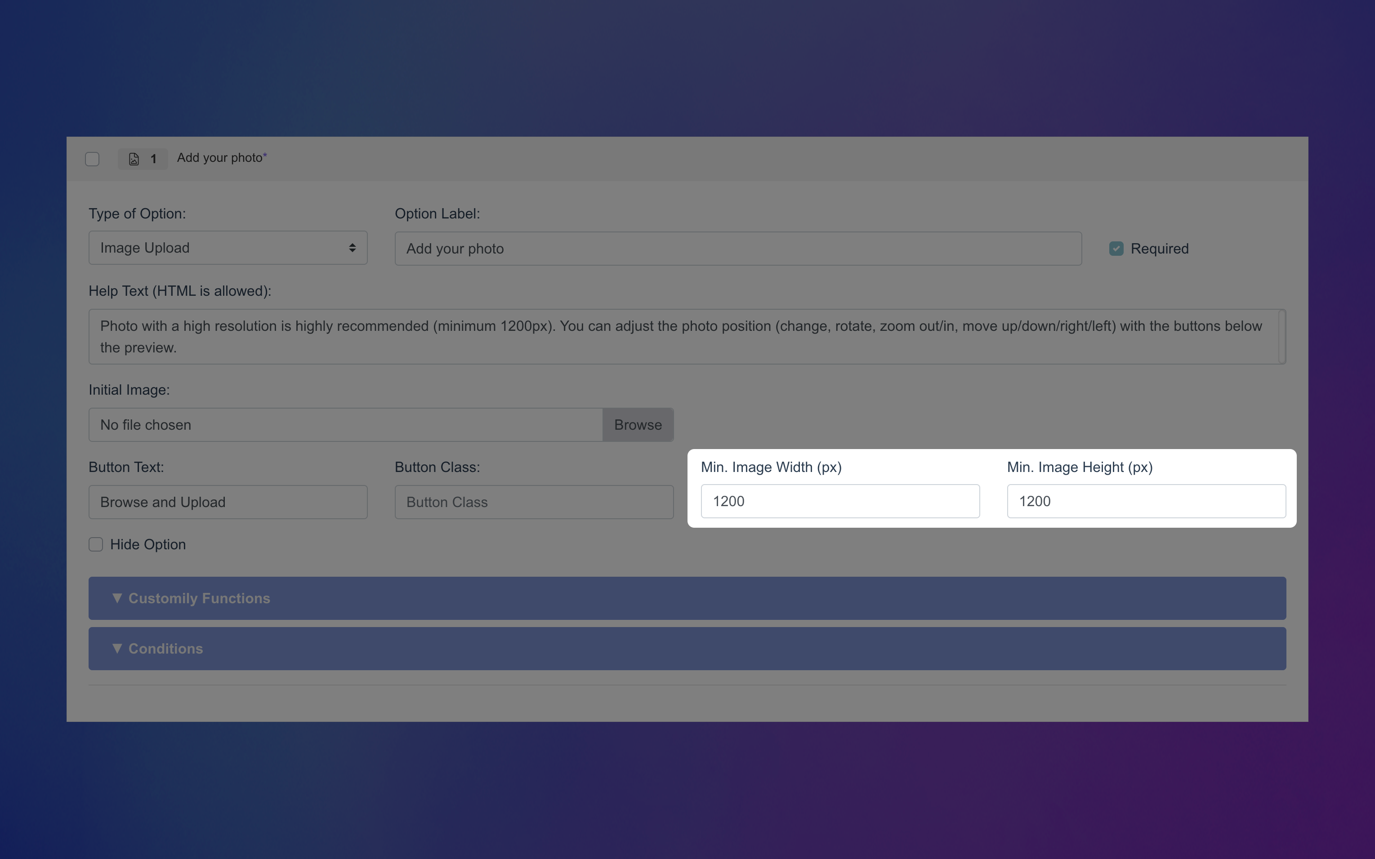This screenshot has width=1375, height=859.
Task: Click the Type of Option select arrows
Action: (x=352, y=248)
